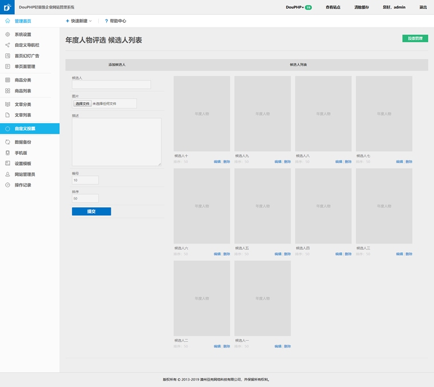Screen dimensions: 434x387
Task: Click the 操作记录 clock icon
Action: [7, 185]
